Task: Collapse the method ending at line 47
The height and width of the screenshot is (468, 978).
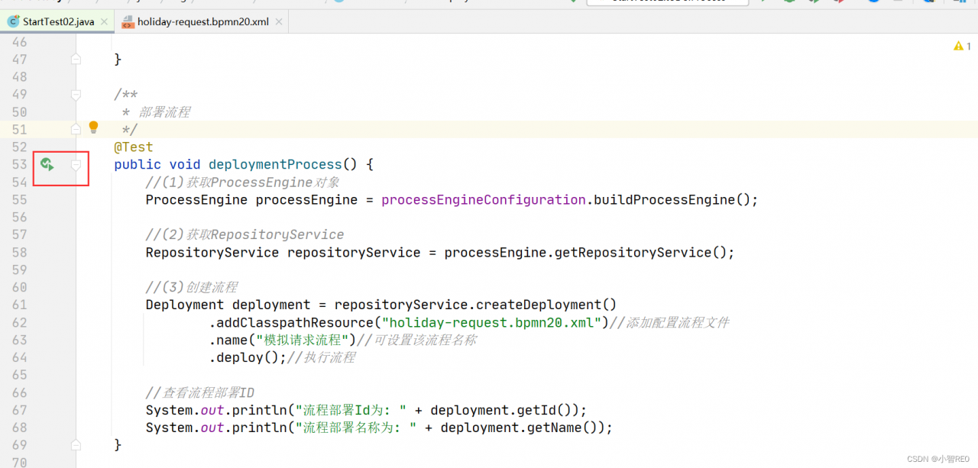Action: (76, 59)
